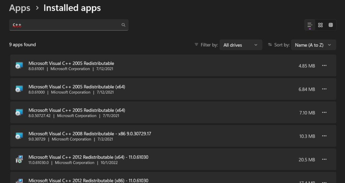Click install date 7/2/2021
345x183 pixels.
click(x=105, y=139)
